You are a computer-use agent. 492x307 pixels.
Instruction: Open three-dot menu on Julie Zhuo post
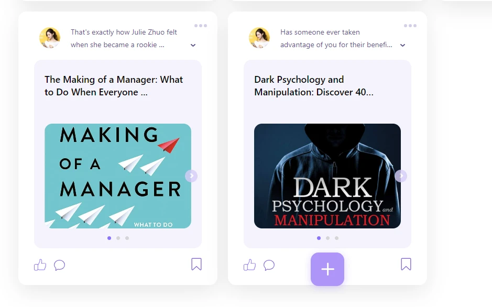(201, 26)
